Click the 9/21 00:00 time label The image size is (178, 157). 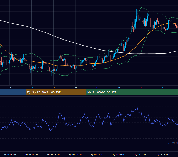[119, 154]
